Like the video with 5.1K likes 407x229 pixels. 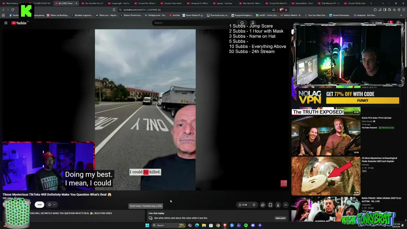243,205
